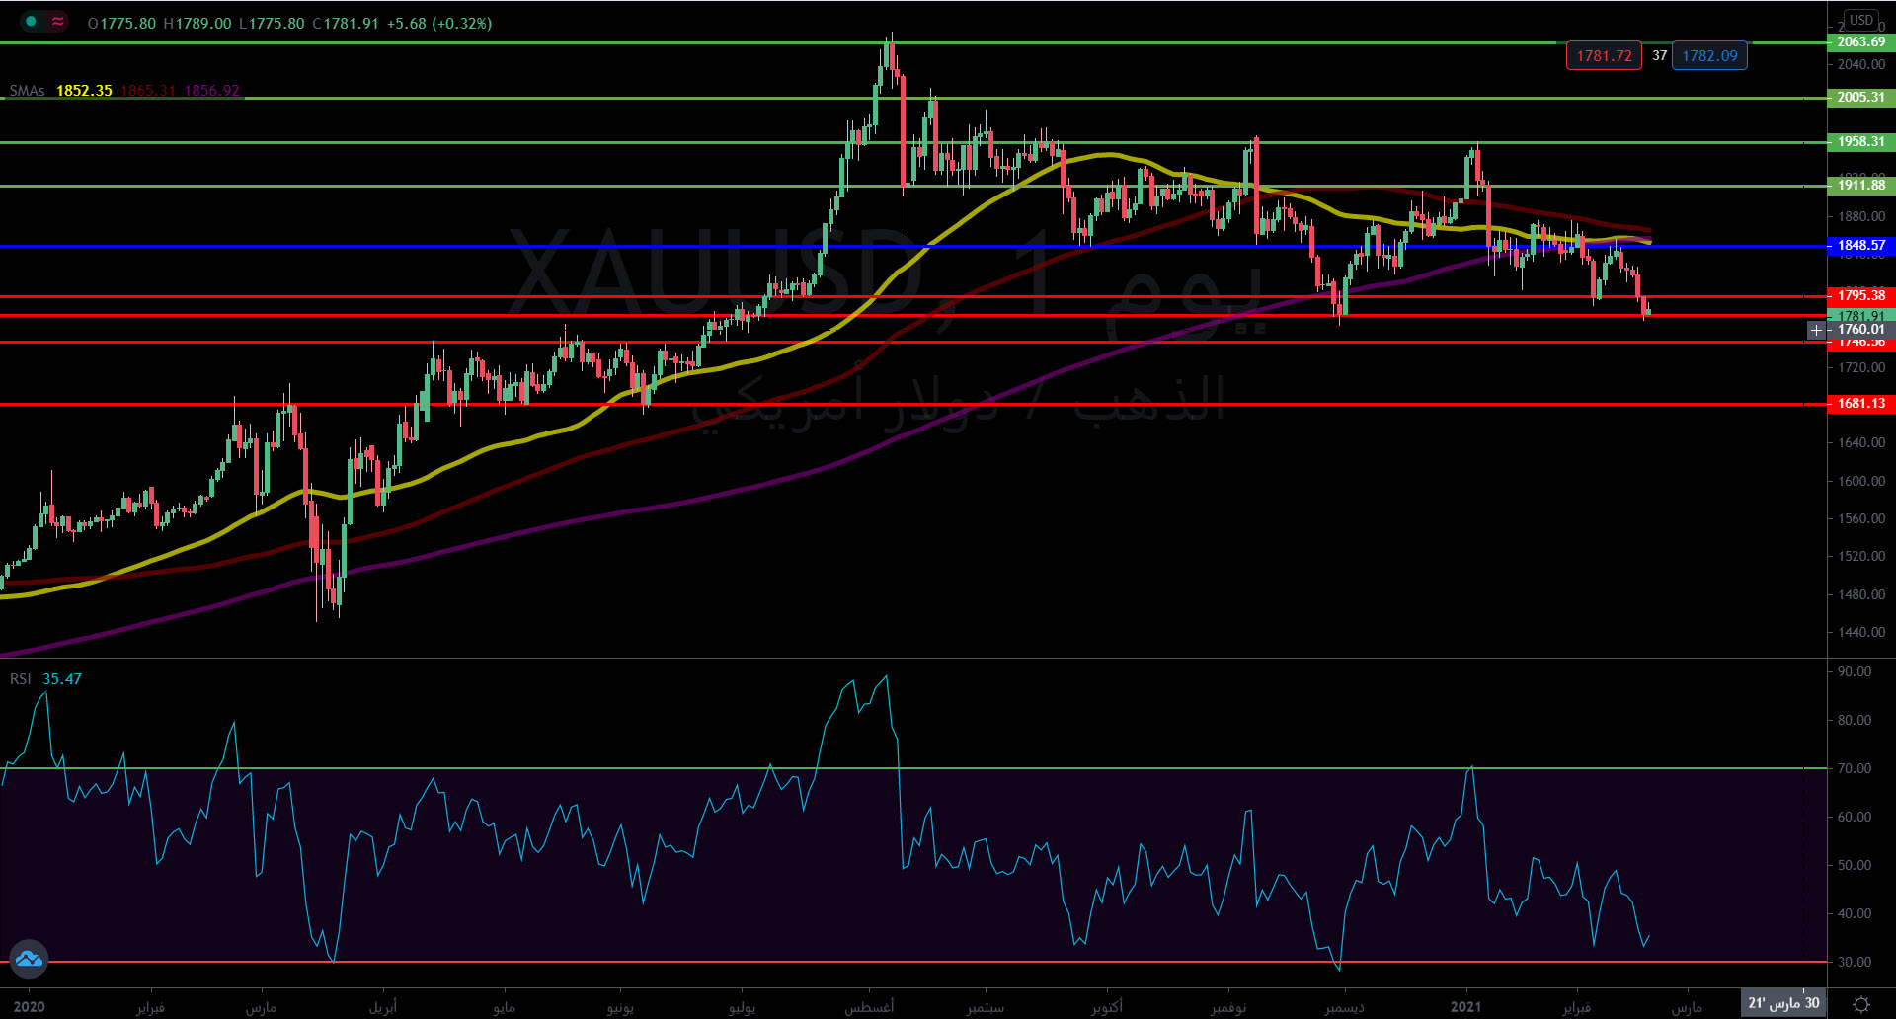Image resolution: width=1896 pixels, height=1019 pixels.
Task: Open the TradingView logo at bottom-left
Action: coord(29,958)
